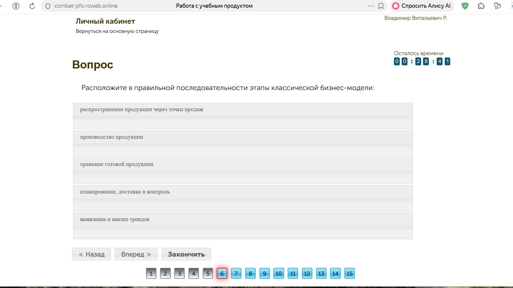The width and height of the screenshot is (513, 288).
Task: Jump to question 15
Action: point(349,273)
